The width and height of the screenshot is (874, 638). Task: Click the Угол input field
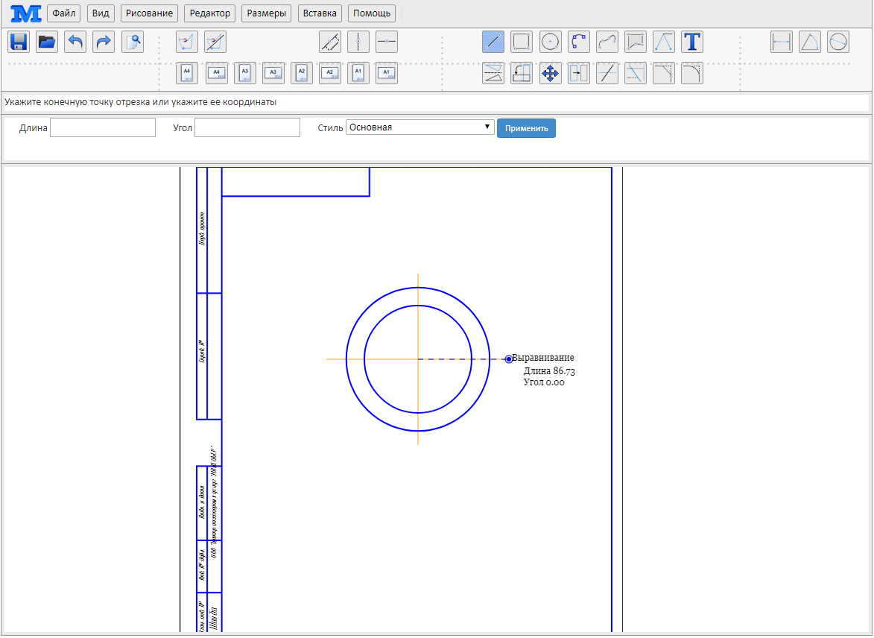click(x=247, y=127)
